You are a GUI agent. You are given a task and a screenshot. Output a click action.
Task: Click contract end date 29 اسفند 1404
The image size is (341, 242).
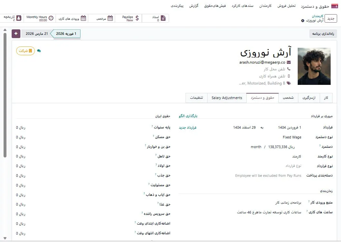[x=244, y=128]
